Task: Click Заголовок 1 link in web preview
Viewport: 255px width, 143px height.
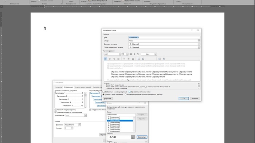Action: (x=95, y=93)
